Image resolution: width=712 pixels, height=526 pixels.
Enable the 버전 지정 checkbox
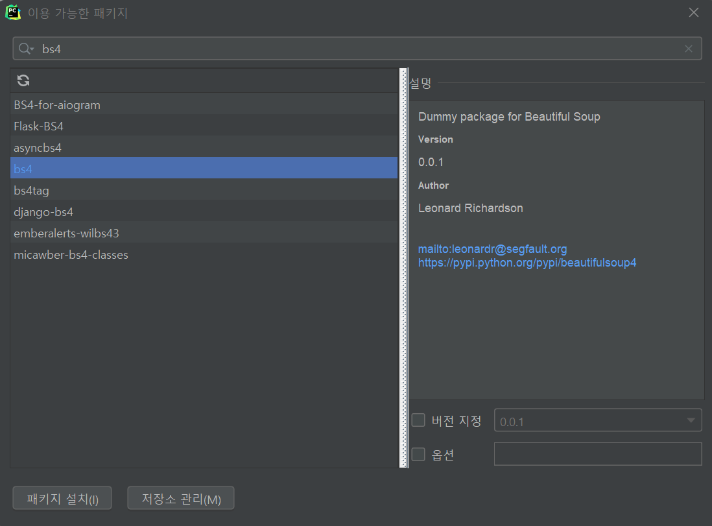[x=418, y=420]
